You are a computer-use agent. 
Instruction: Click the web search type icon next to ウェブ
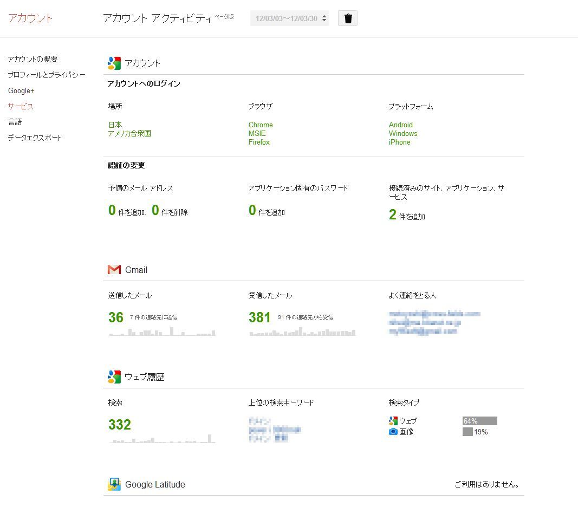pyautogui.click(x=393, y=421)
